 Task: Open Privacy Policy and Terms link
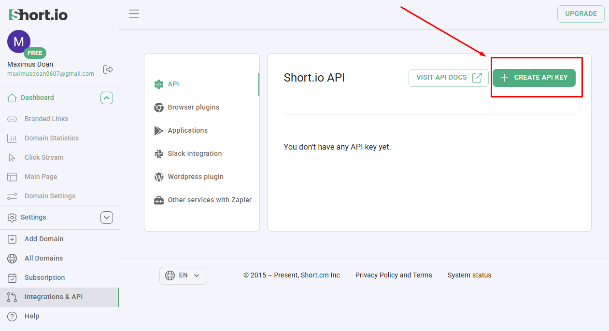click(394, 275)
